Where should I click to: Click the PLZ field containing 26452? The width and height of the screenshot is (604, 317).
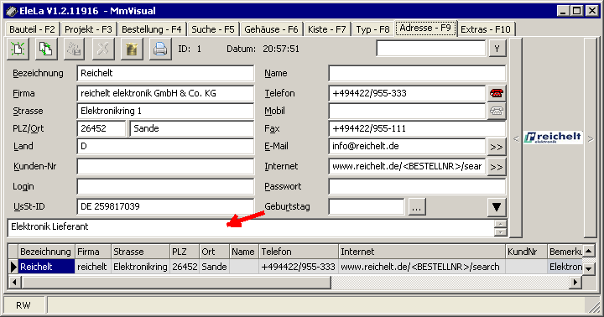point(102,128)
